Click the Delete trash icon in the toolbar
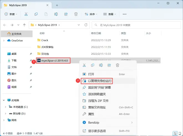Image resolution: width=183 pixels, height=136 pixels. pos(76,14)
